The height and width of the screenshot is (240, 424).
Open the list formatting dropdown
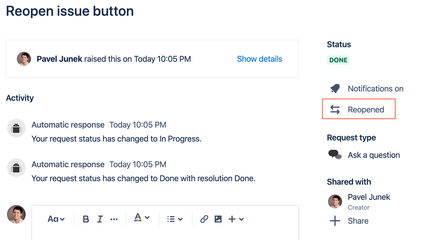pyautogui.click(x=175, y=219)
